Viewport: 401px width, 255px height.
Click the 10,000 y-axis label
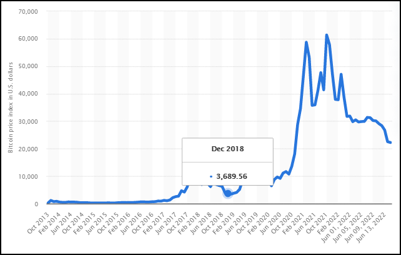[x=28, y=177]
